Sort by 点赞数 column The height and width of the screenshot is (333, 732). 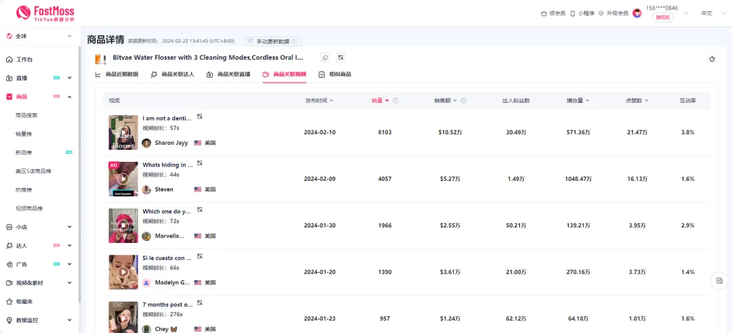pos(636,101)
